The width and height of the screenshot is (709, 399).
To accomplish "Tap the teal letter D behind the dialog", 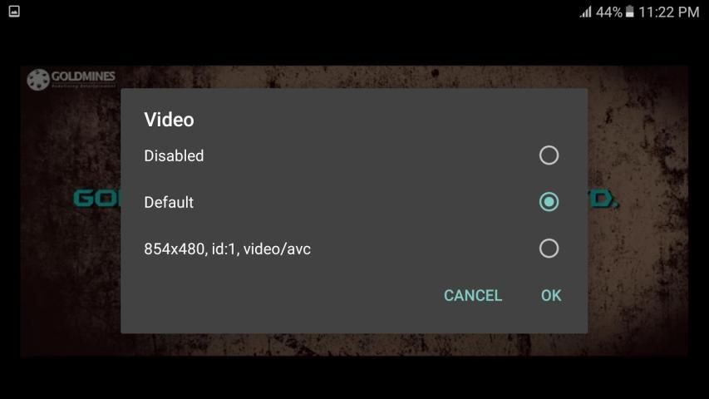I will tap(603, 199).
